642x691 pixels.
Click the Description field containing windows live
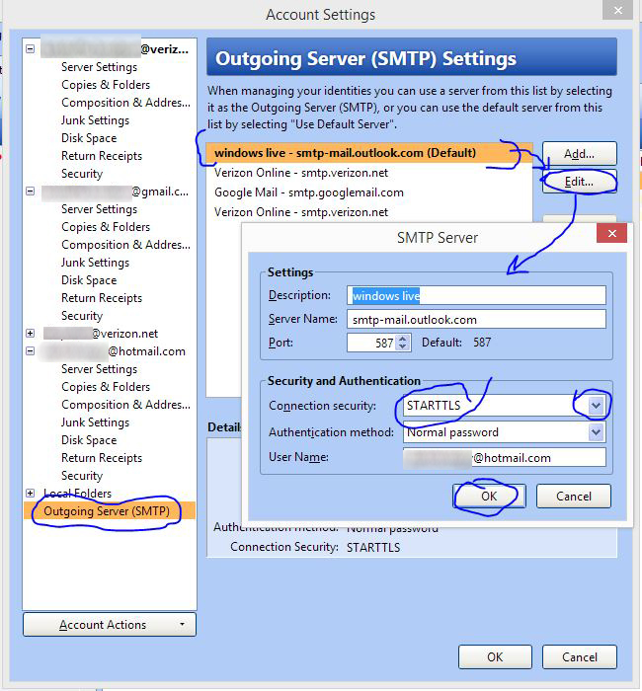click(476, 295)
